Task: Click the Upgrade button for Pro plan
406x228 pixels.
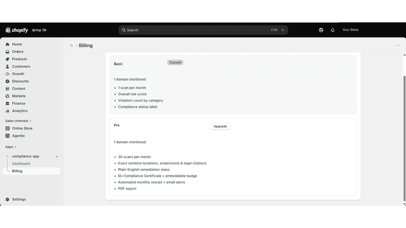Action: click(220, 126)
